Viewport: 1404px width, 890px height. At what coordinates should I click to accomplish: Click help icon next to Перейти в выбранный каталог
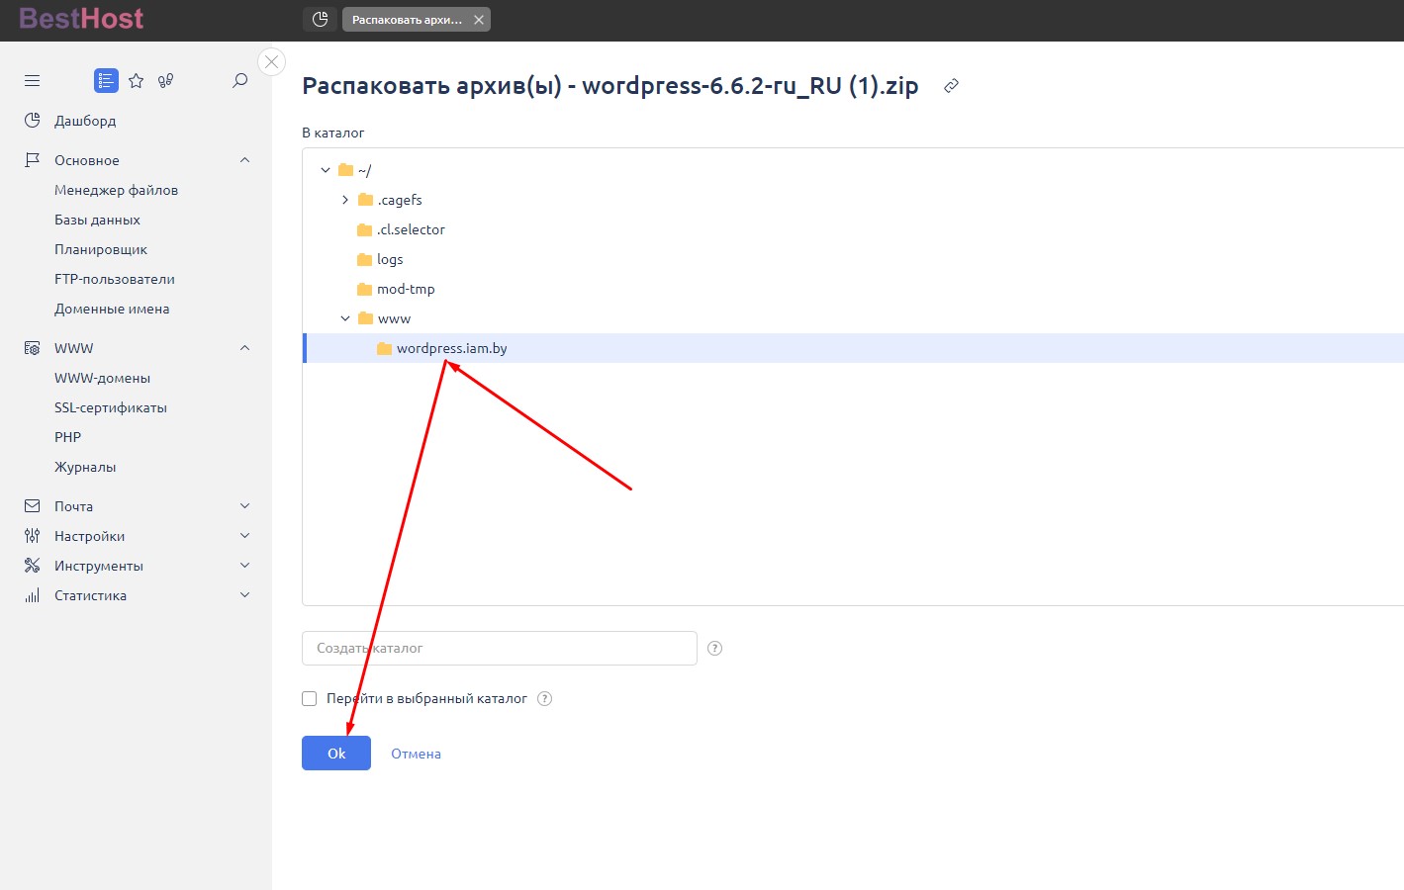(544, 699)
